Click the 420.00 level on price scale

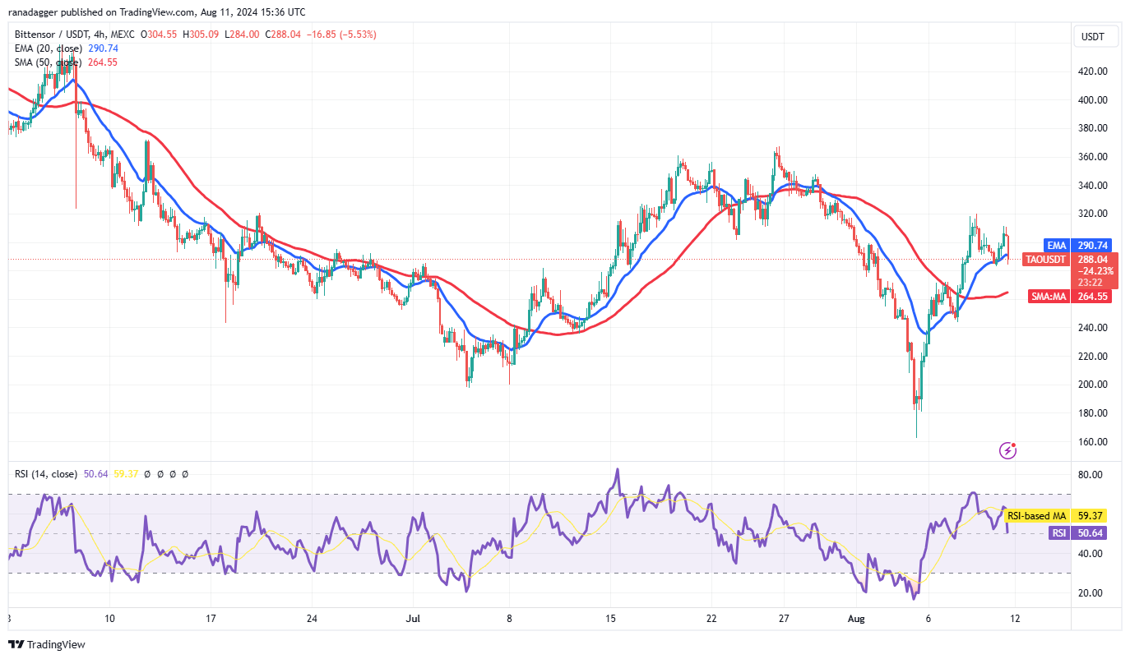coord(1093,71)
